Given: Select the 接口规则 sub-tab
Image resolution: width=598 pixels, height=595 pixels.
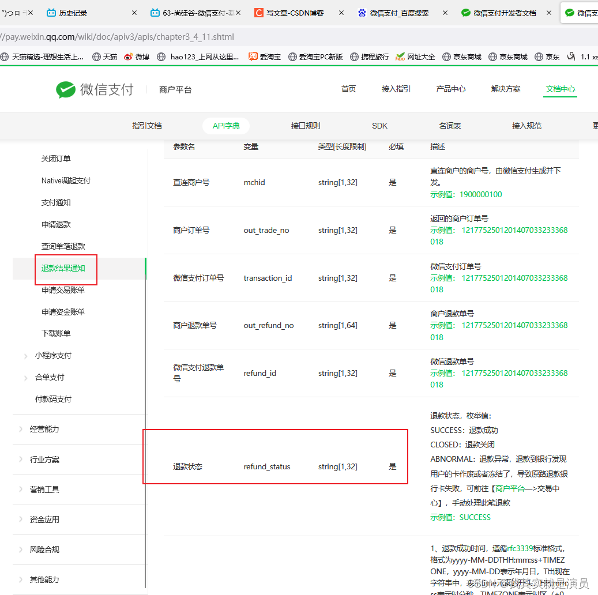Looking at the screenshot, I should click(306, 126).
